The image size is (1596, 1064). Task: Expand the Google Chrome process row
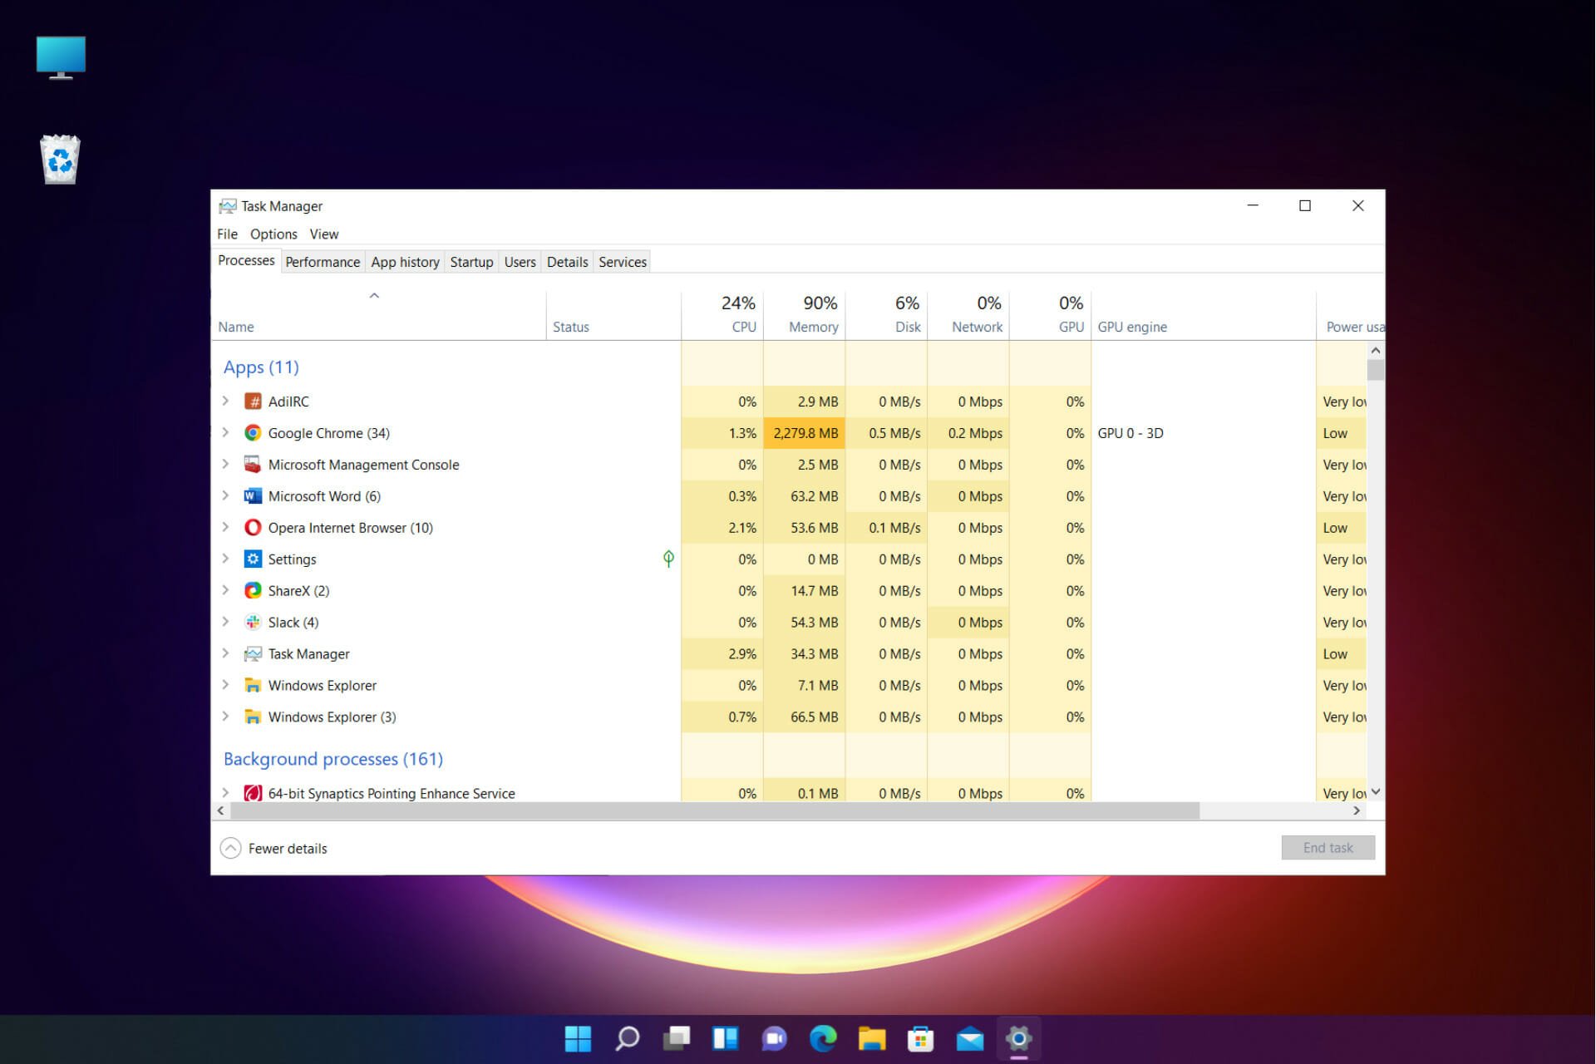(x=225, y=432)
